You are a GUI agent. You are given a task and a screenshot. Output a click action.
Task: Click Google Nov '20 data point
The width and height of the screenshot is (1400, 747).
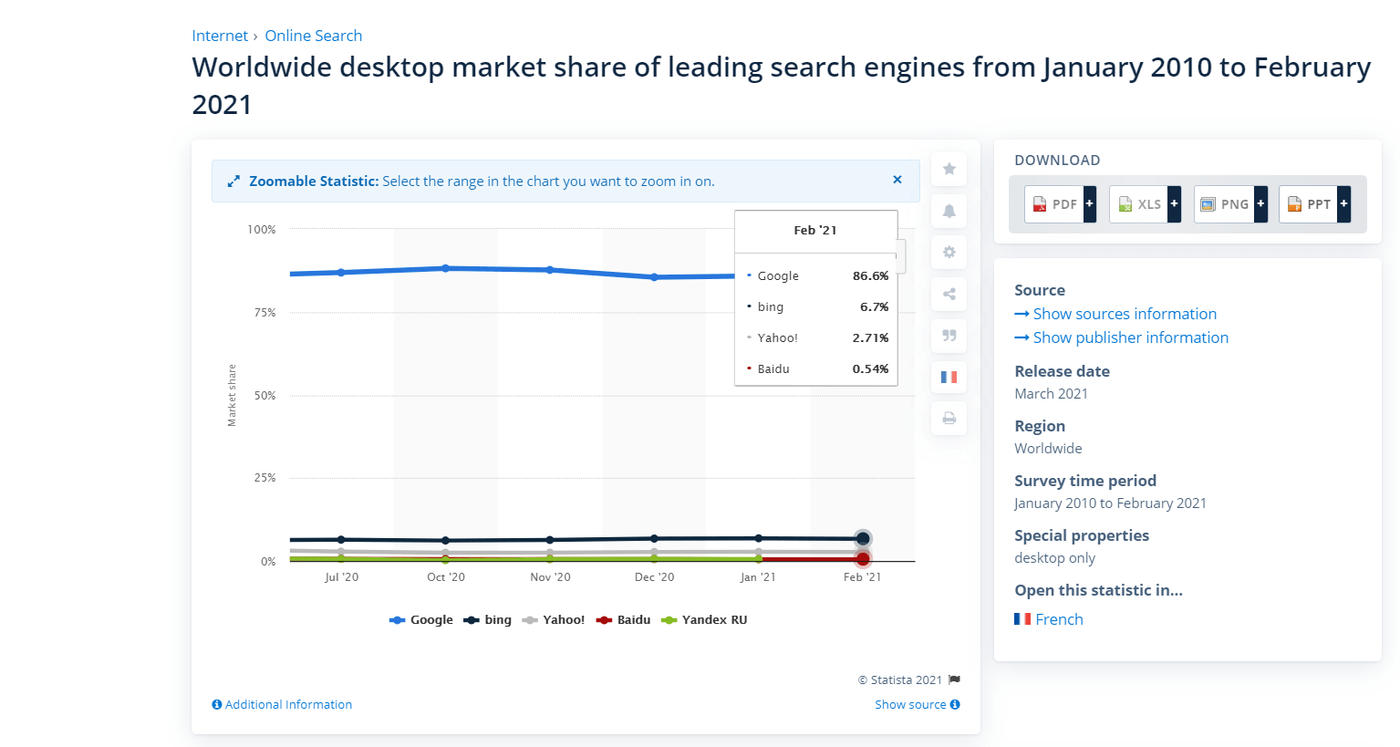pos(550,270)
